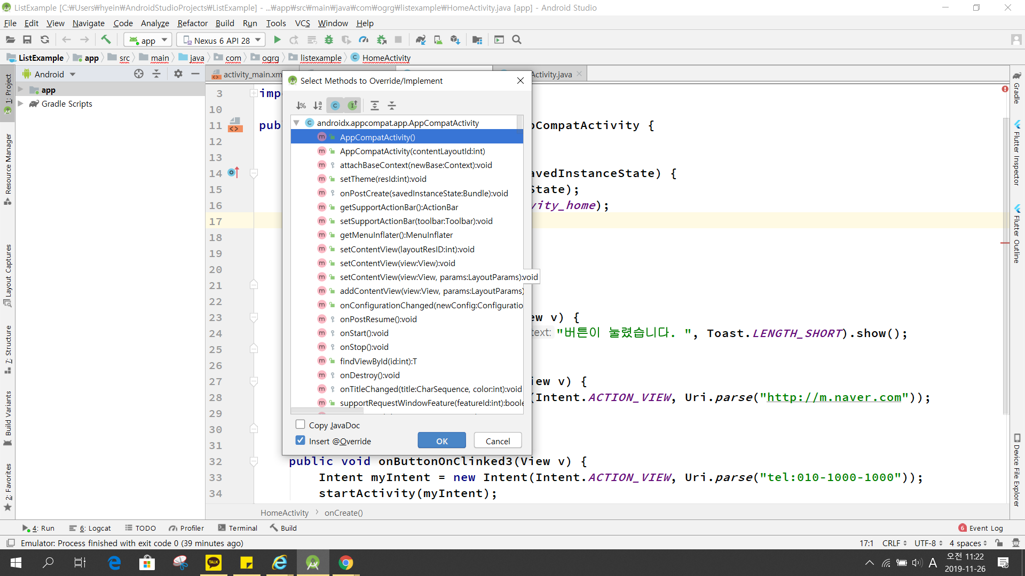Toggle the Show Classes button in dialog

[x=335, y=106]
